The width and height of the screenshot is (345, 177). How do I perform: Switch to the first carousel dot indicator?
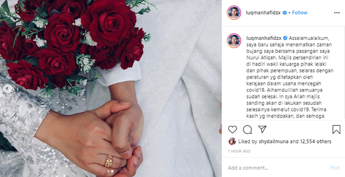click(108, 171)
